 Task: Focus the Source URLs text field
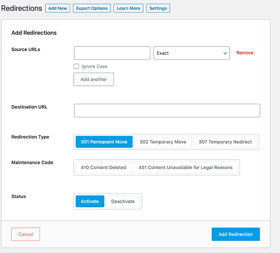(x=112, y=53)
